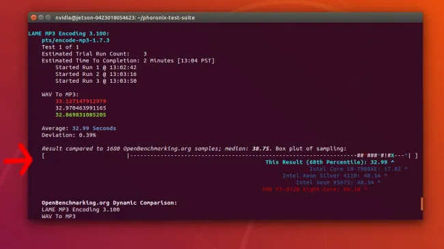This screenshot has width=444, height=249.
Task: Click the X marker in box plot
Action: [393, 155]
